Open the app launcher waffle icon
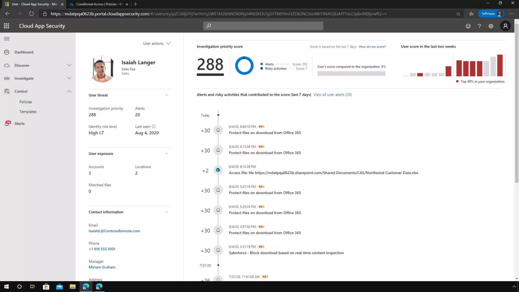519x292 pixels. (7, 26)
